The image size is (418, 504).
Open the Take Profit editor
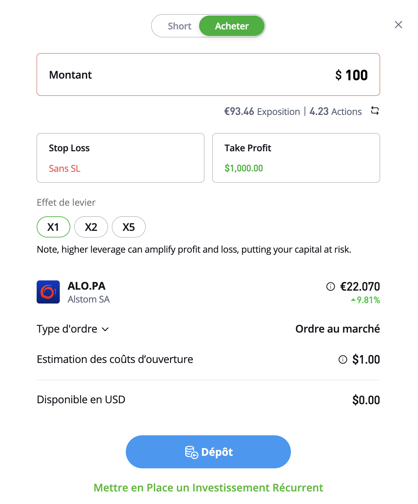(x=296, y=158)
